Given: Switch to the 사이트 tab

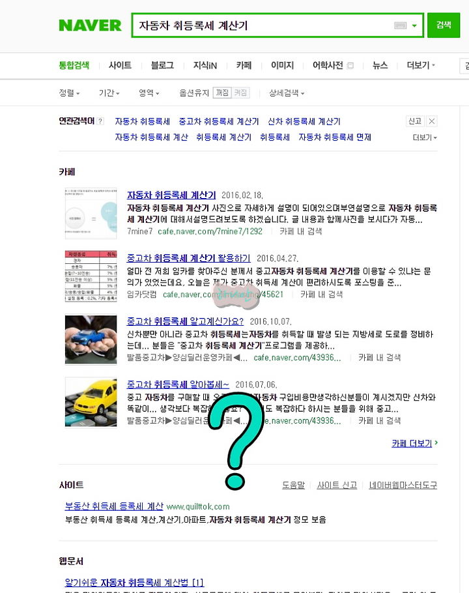Looking at the screenshot, I should 120,65.
